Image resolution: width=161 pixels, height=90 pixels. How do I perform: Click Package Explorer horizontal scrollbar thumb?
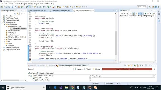tap(11, 80)
